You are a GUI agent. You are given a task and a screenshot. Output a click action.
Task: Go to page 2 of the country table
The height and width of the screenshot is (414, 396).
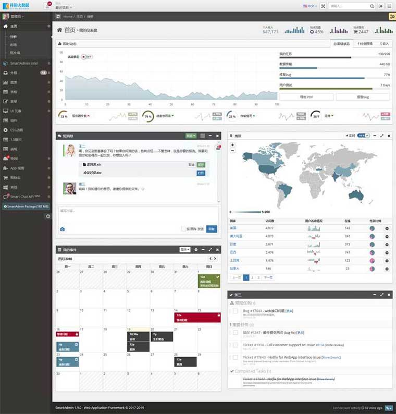point(253,277)
